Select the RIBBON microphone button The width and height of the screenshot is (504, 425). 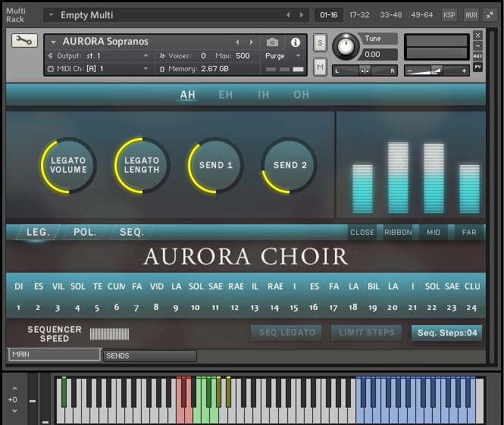coord(398,232)
